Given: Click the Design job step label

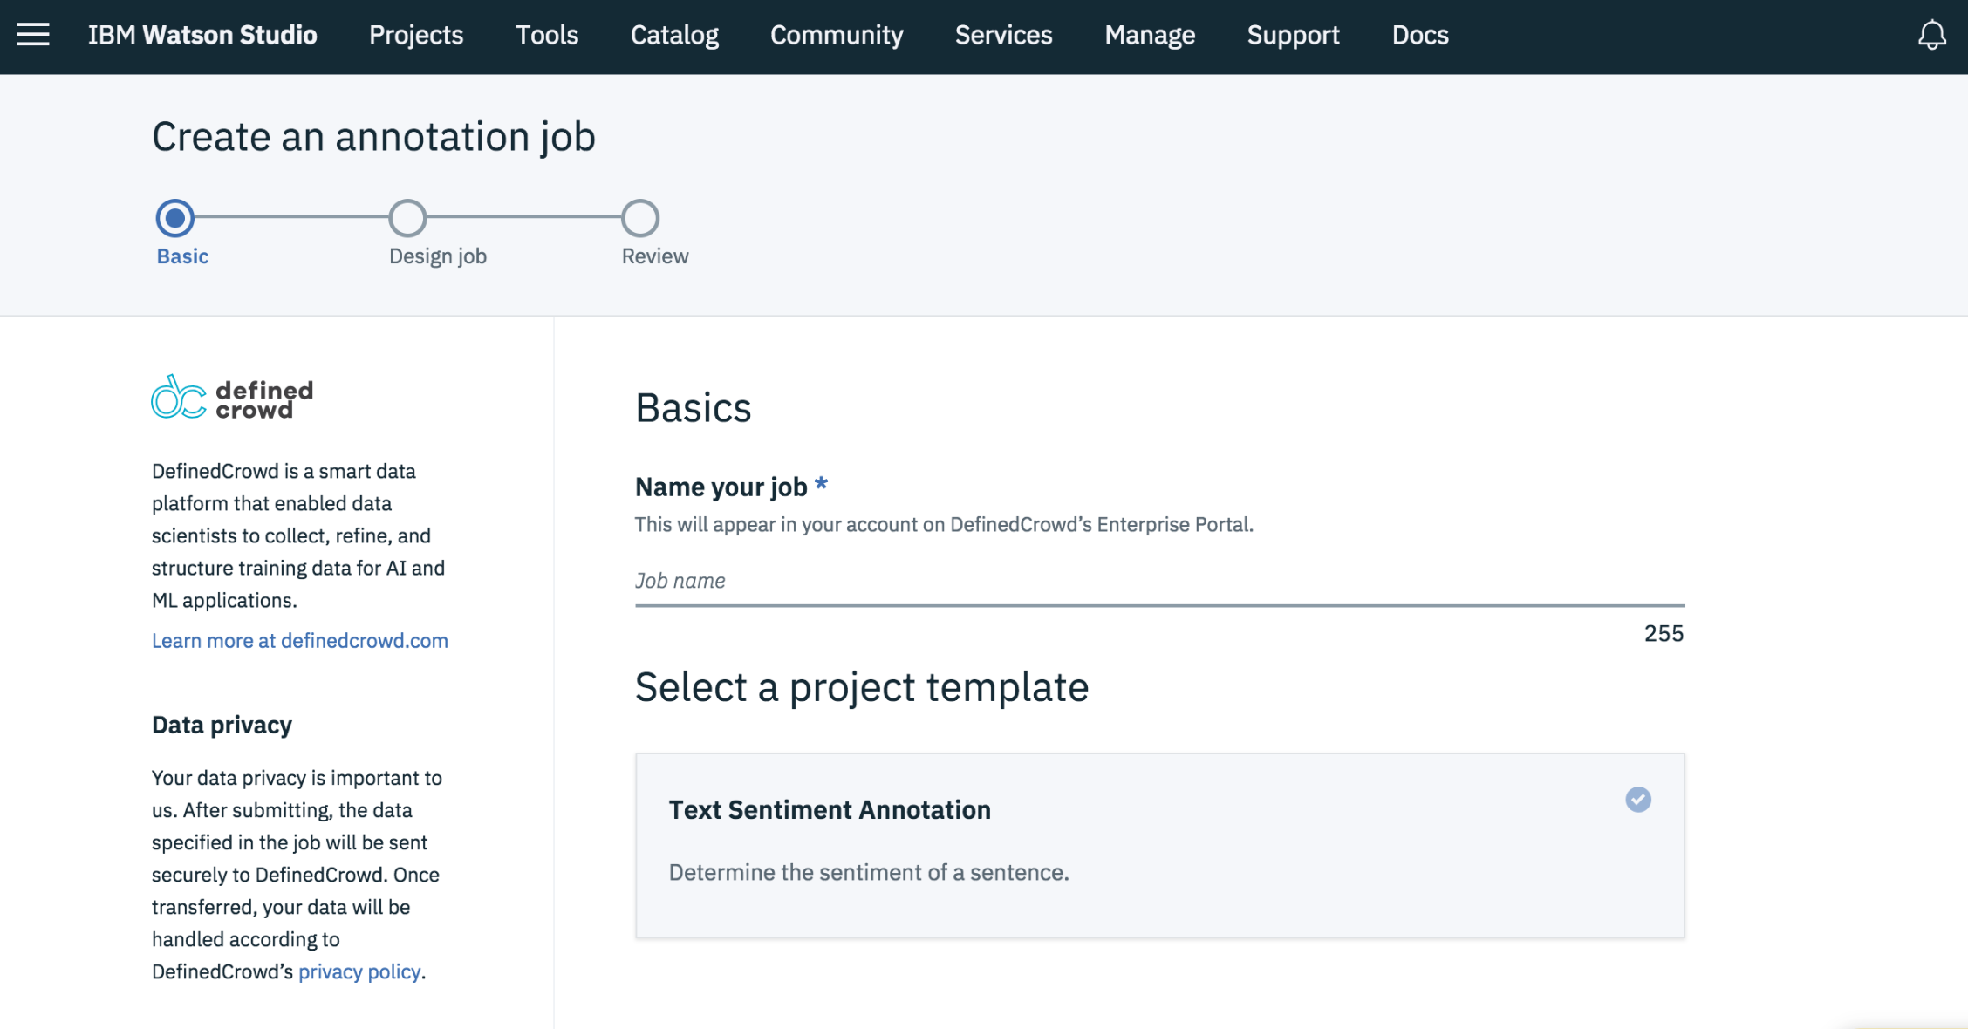Looking at the screenshot, I should pyautogui.click(x=438, y=256).
